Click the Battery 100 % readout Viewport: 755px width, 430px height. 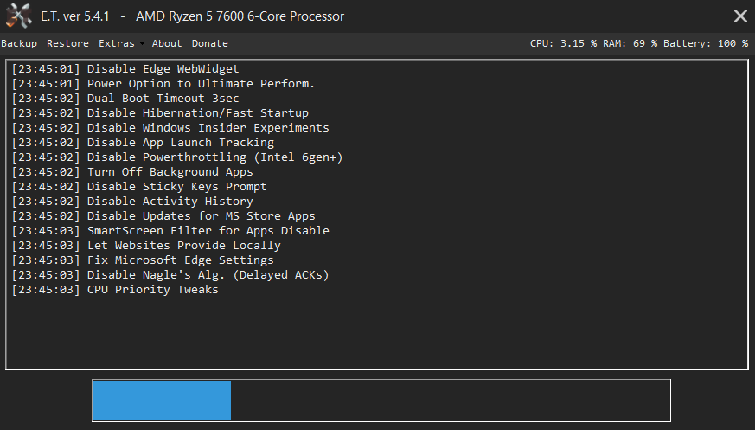click(706, 43)
